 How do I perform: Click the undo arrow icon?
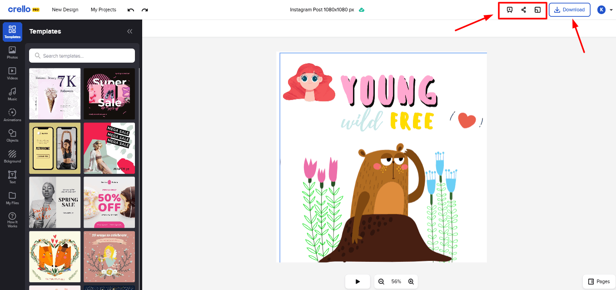click(131, 10)
